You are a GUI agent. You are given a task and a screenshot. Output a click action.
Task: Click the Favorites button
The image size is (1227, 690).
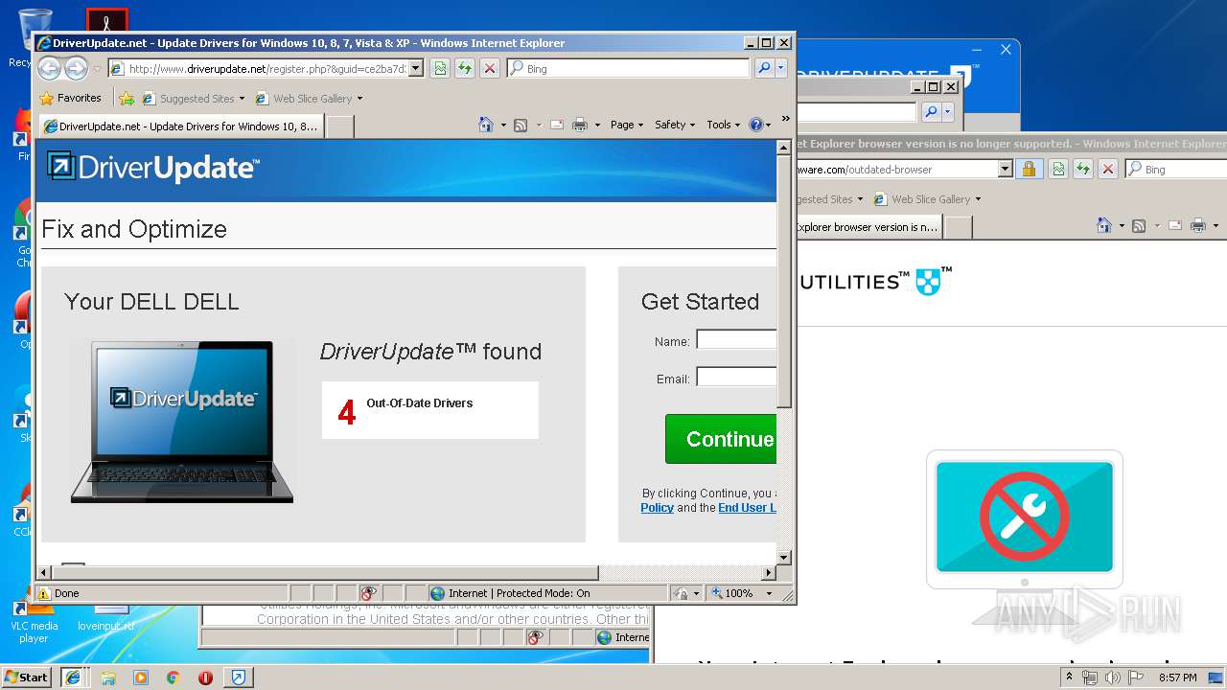70,98
